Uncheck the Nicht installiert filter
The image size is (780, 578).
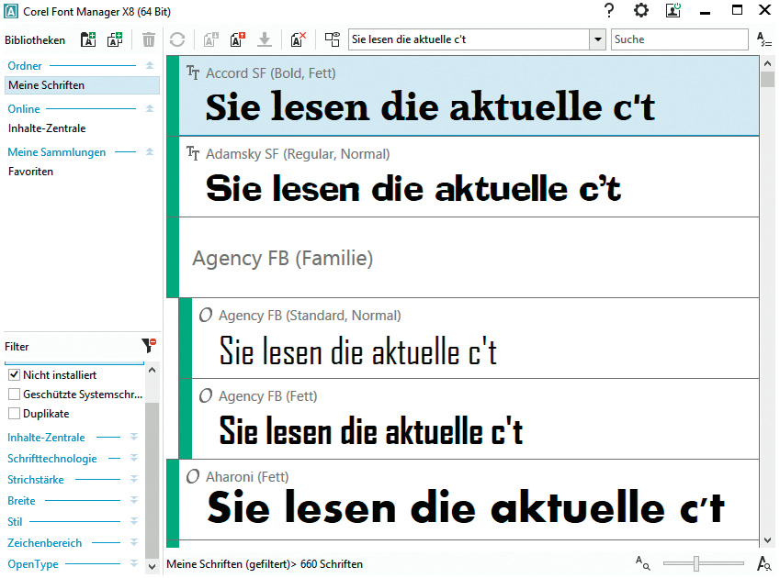[x=15, y=375]
